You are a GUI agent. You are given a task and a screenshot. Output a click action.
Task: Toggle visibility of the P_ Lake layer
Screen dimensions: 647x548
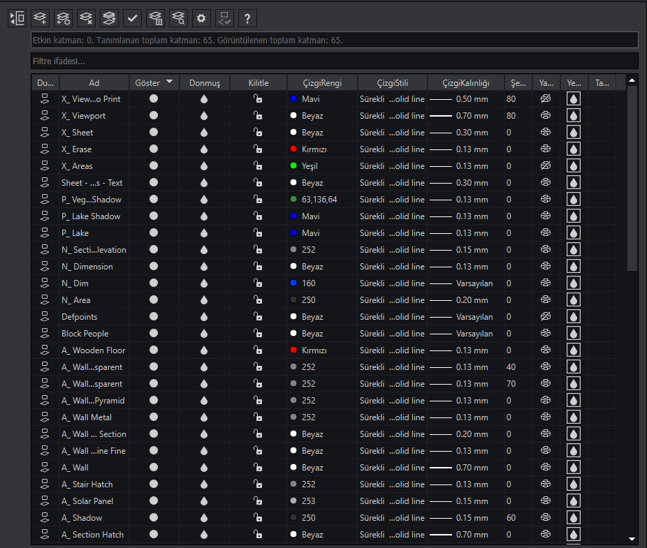[x=154, y=233]
